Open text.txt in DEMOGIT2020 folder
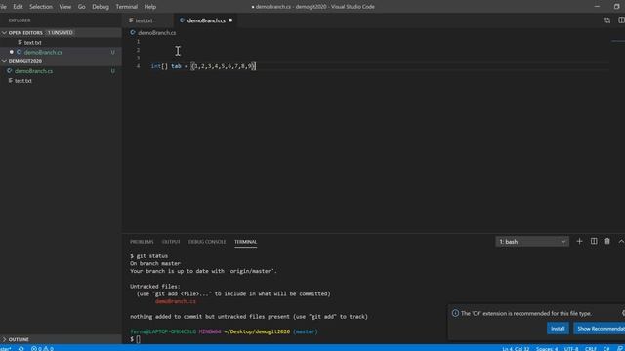The height and width of the screenshot is (351, 625). 23,80
